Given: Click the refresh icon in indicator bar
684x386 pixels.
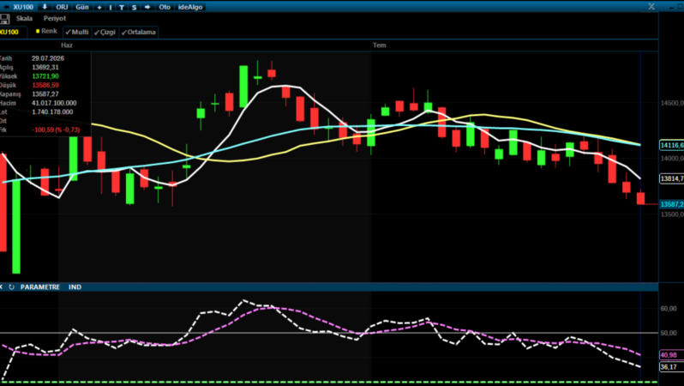Looking at the screenshot, I should (x=11, y=286).
